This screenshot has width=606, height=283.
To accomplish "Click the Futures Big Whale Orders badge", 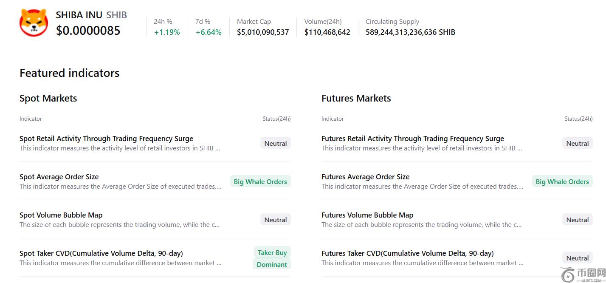I will 562,181.
